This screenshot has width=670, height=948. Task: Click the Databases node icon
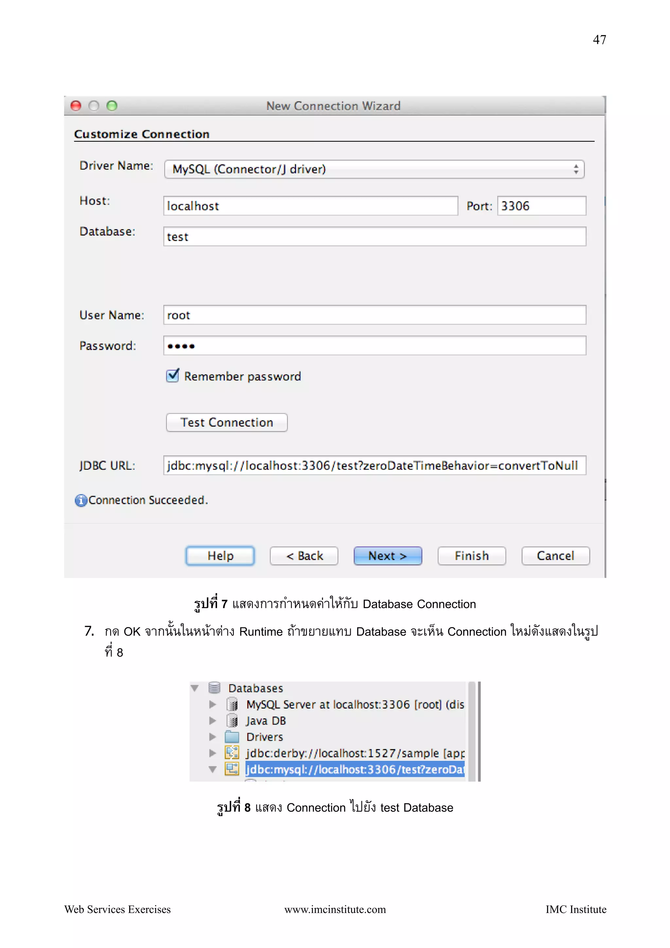tap(214, 688)
